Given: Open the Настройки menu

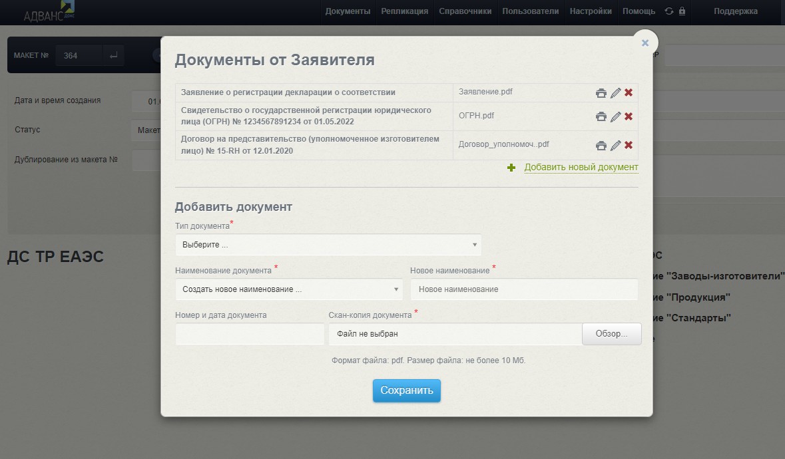Looking at the screenshot, I should click(x=591, y=11).
